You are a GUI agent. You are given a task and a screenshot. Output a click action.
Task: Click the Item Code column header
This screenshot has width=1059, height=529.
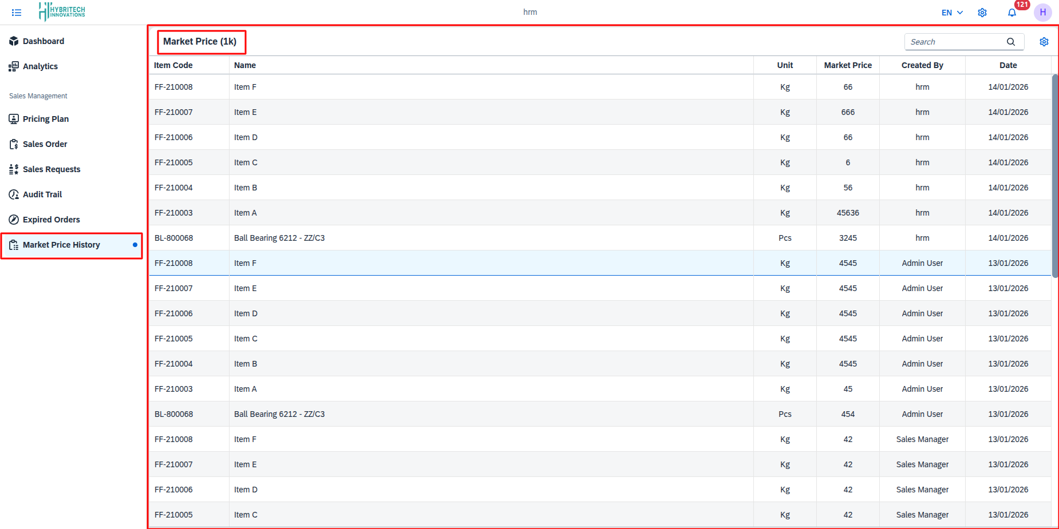coord(173,65)
